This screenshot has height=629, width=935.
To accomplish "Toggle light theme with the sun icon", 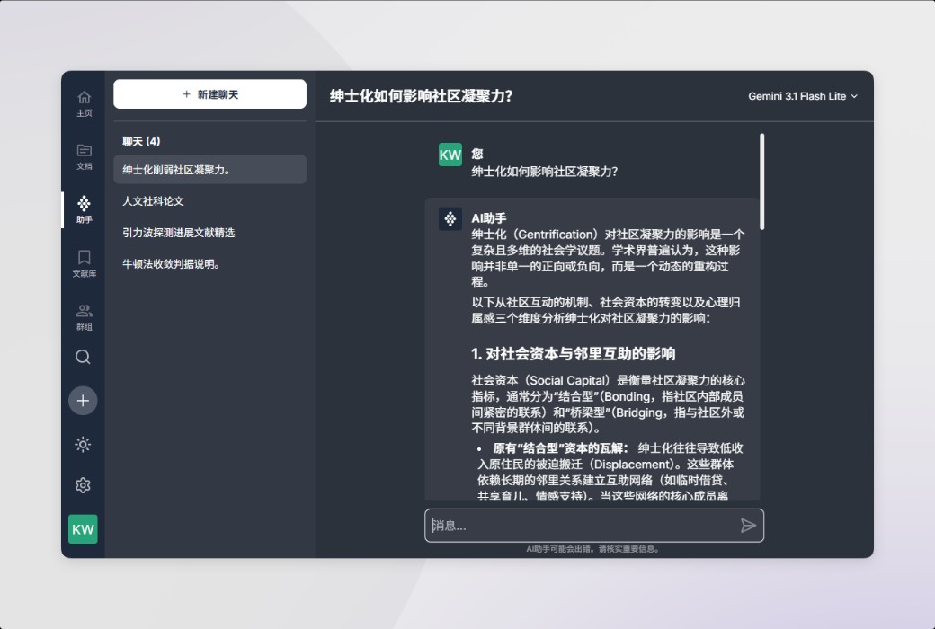I will (83, 444).
